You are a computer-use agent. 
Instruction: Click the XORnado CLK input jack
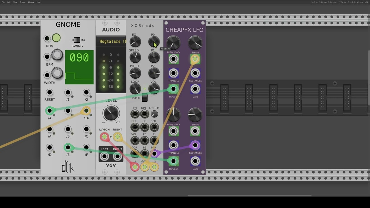(x=135, y=127)
